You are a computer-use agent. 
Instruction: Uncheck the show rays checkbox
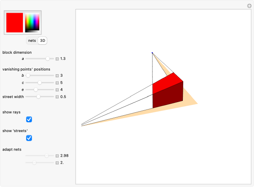click(x=29, y=119)
